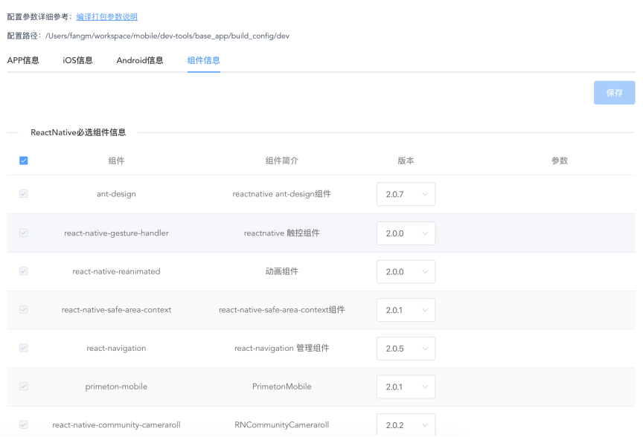
Task: Open react-navigation version dropdown showing 2.0.5
Action: click(406, 349)
